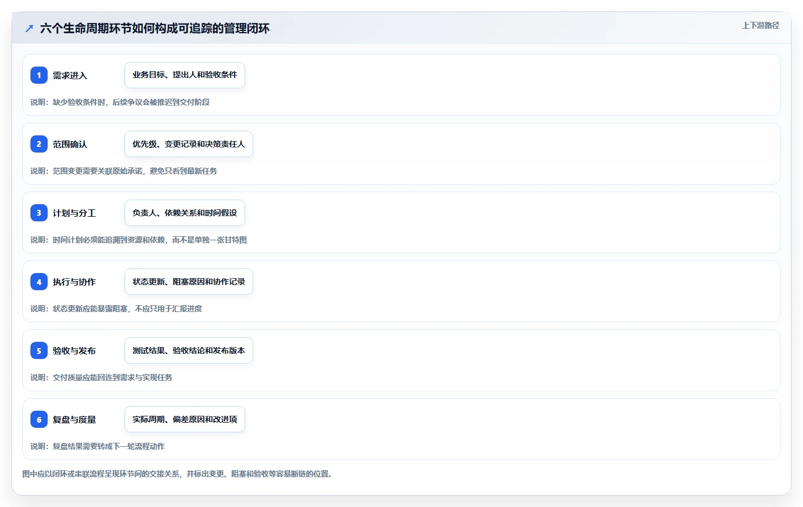
Task: Click step number badge 4
Action: pyautogui.click(x=39, y=282)
